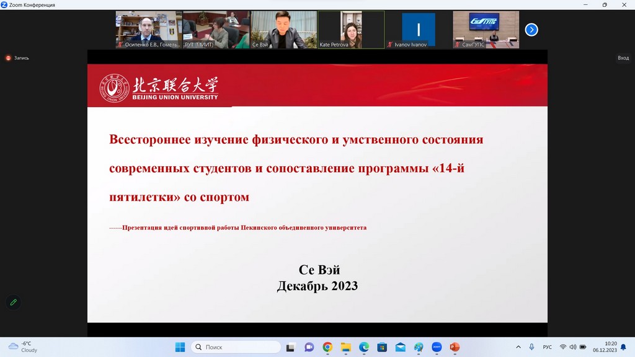Switch the РУС input language
The height and width of the screenshot is (357, 635).
point(548,347)
